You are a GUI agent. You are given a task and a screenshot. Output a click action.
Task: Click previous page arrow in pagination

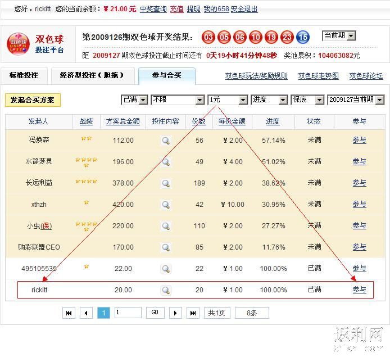pyautogui.click(x=86, y=313)
